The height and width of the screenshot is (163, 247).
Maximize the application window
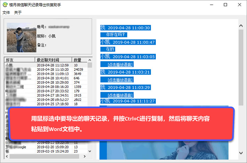tap(225, 5)
